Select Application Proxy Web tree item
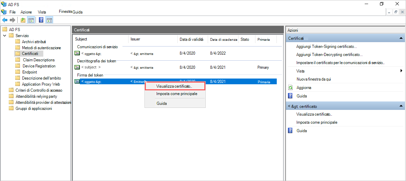Image resolution: width=406 pixels, height=181 pixels. (x=41, y=84)
